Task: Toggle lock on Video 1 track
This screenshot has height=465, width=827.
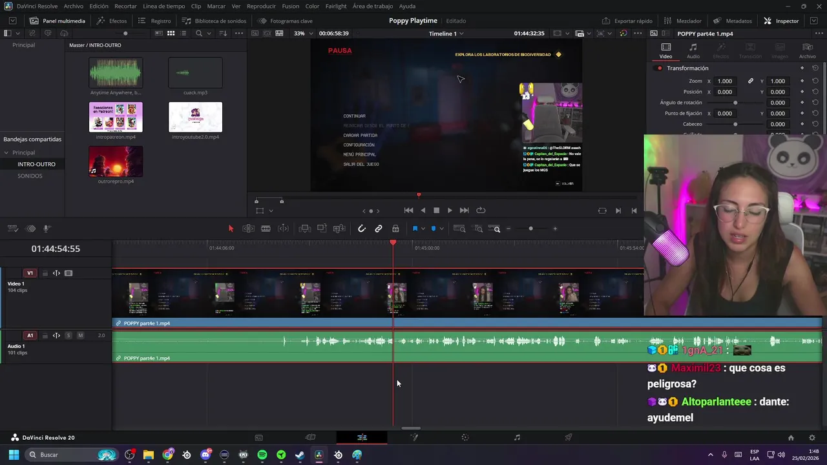Action: tap(45, 273)
